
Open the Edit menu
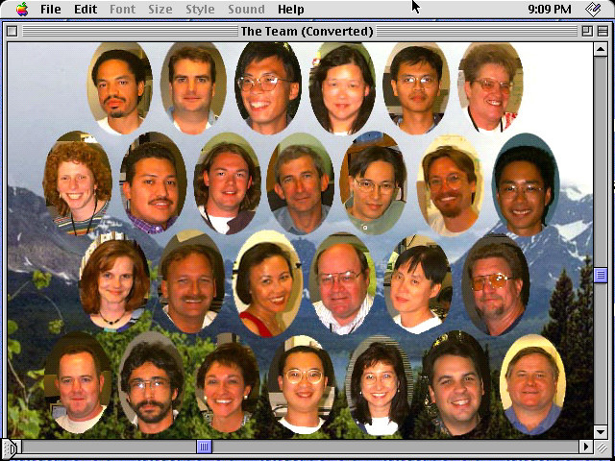(86, 10)
